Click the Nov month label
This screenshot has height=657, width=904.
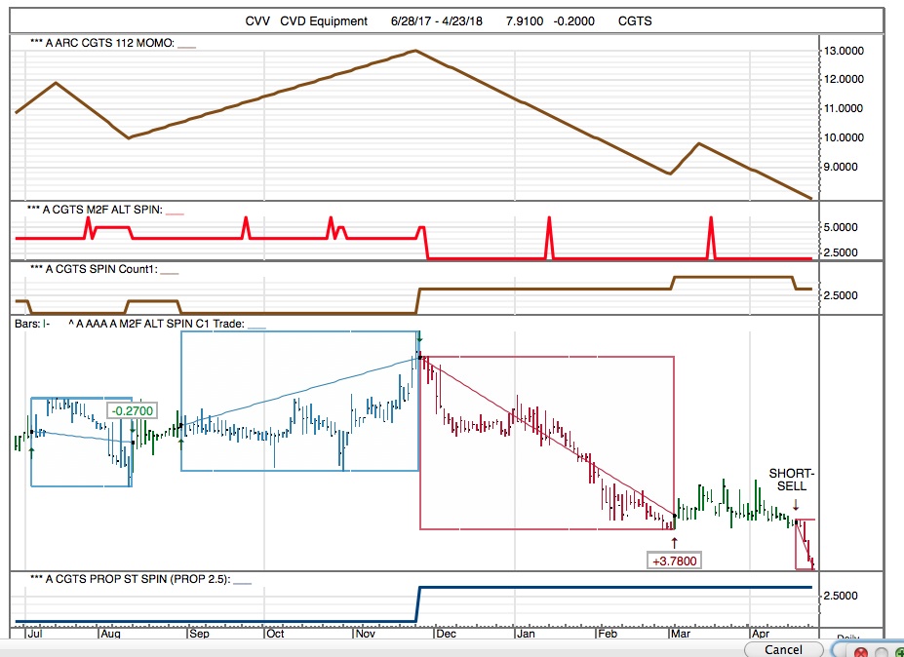(x=365, y=634)
